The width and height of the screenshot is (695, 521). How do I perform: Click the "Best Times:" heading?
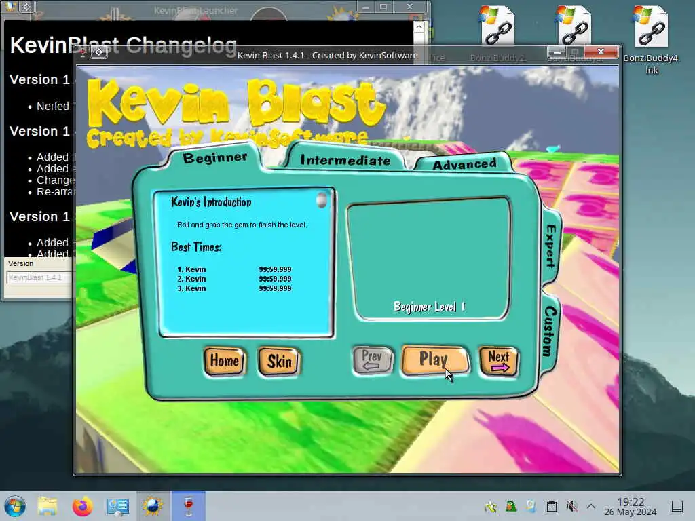196,247
